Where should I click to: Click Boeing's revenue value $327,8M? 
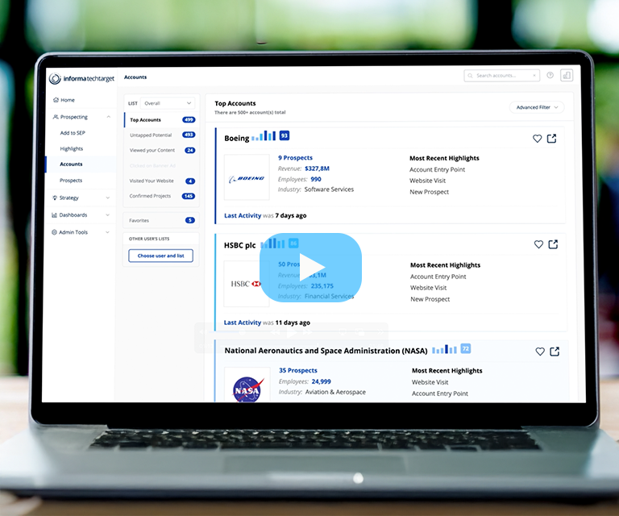pyautogui.click(x=317, y=169)
